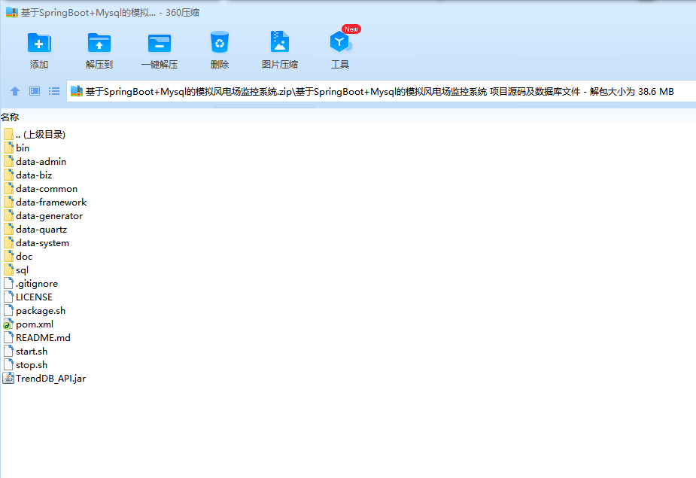
Task: Click the 解压到 (Extract to) toolbar icon
Action: (x=99, y=43)
